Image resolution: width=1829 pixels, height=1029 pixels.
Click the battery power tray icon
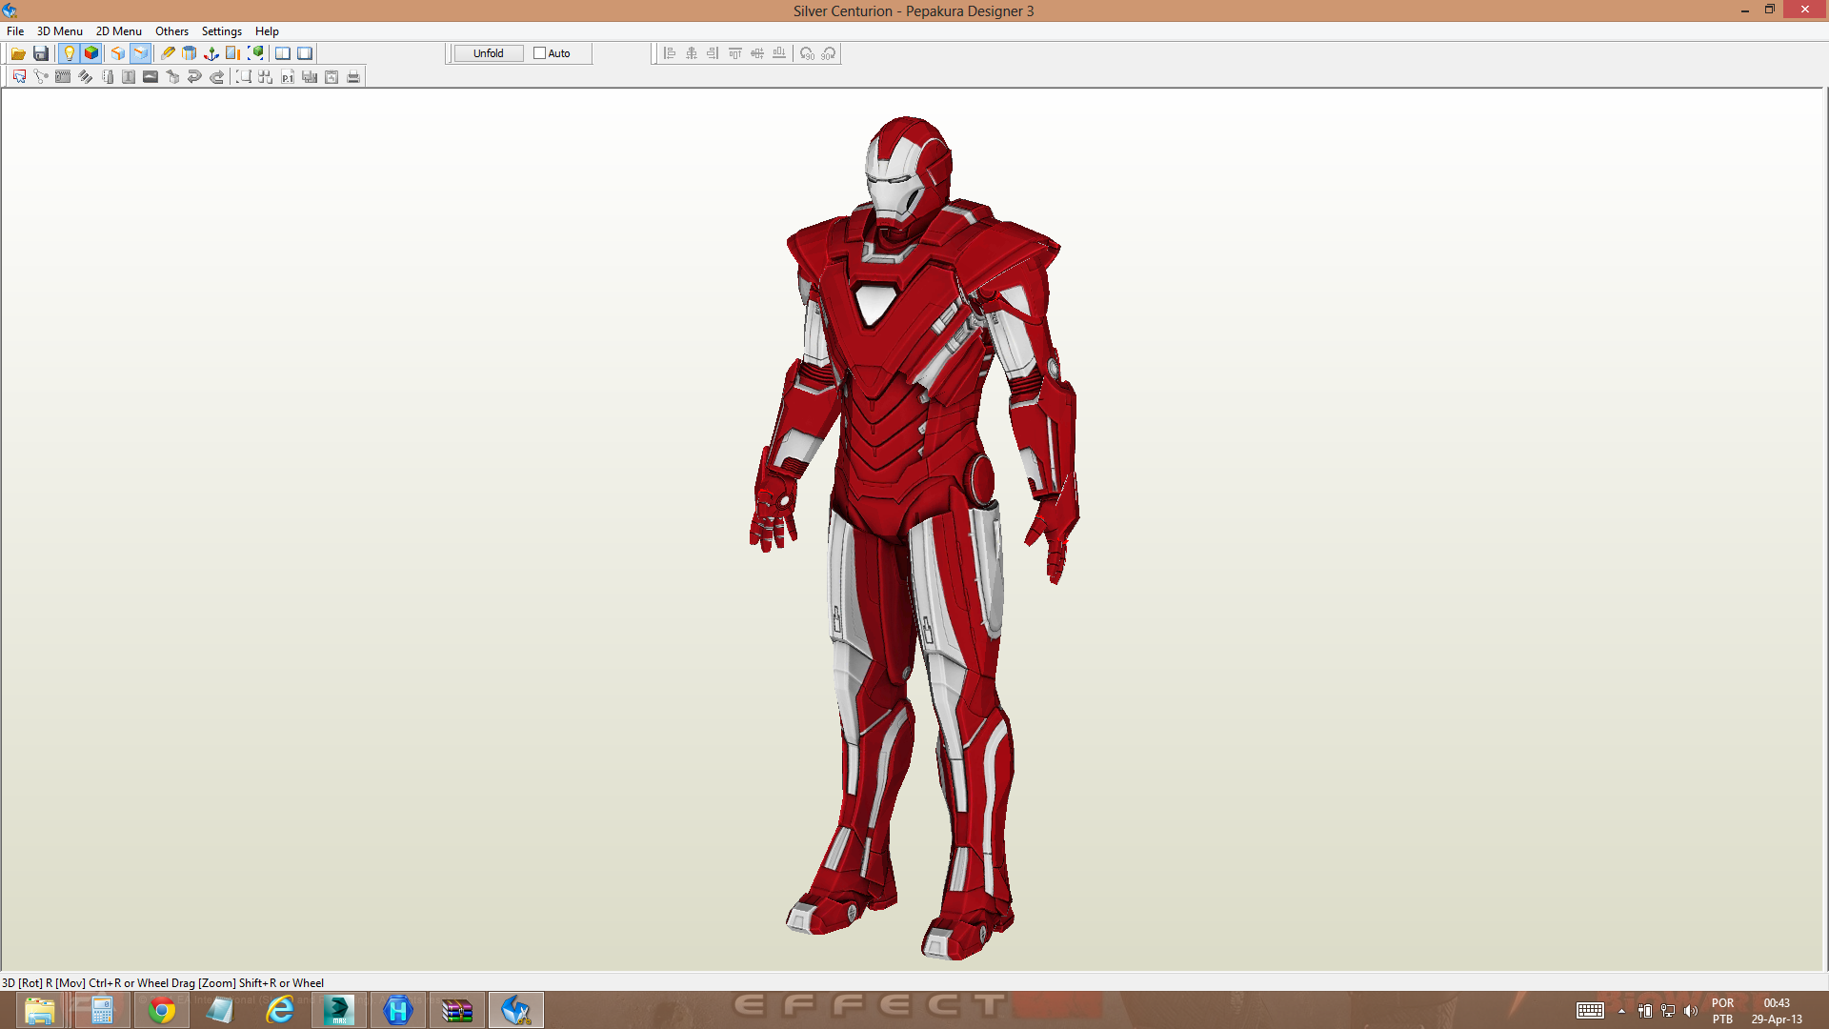click(1645, 1011)
